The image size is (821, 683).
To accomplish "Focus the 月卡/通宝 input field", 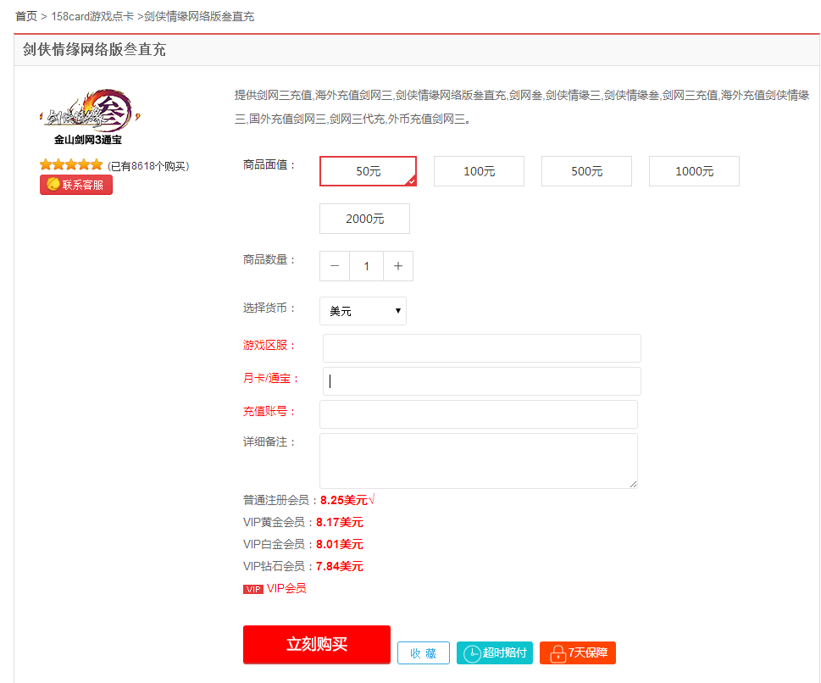I will point(482,381).
